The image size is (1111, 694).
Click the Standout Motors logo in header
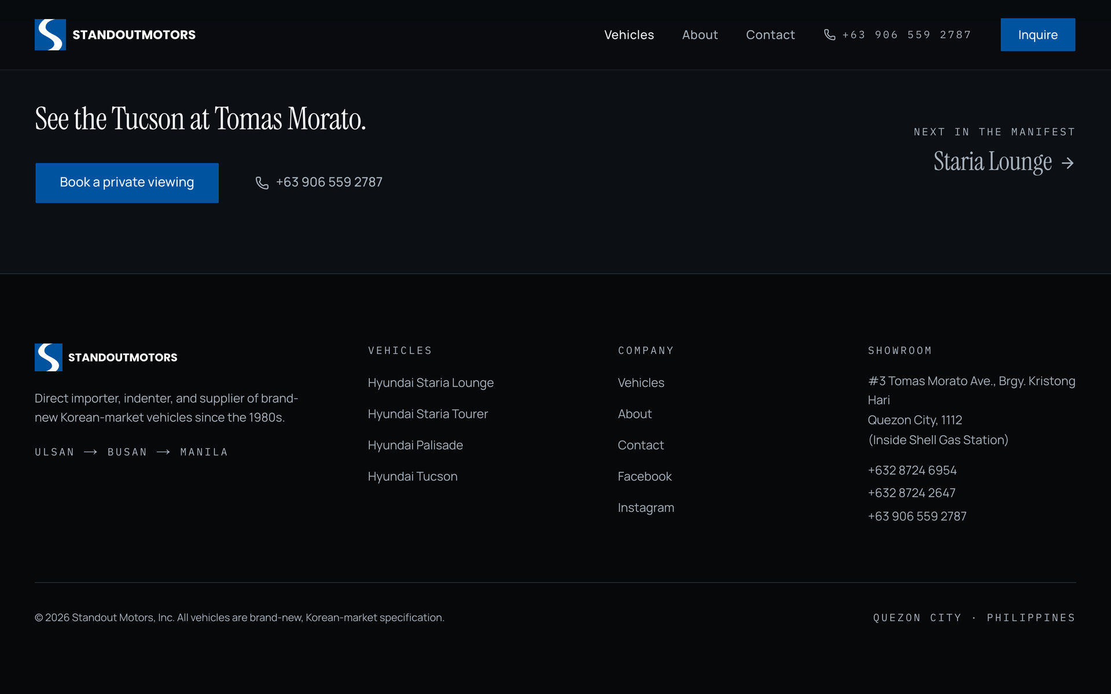pyautogui.click(x=115, y=35)
